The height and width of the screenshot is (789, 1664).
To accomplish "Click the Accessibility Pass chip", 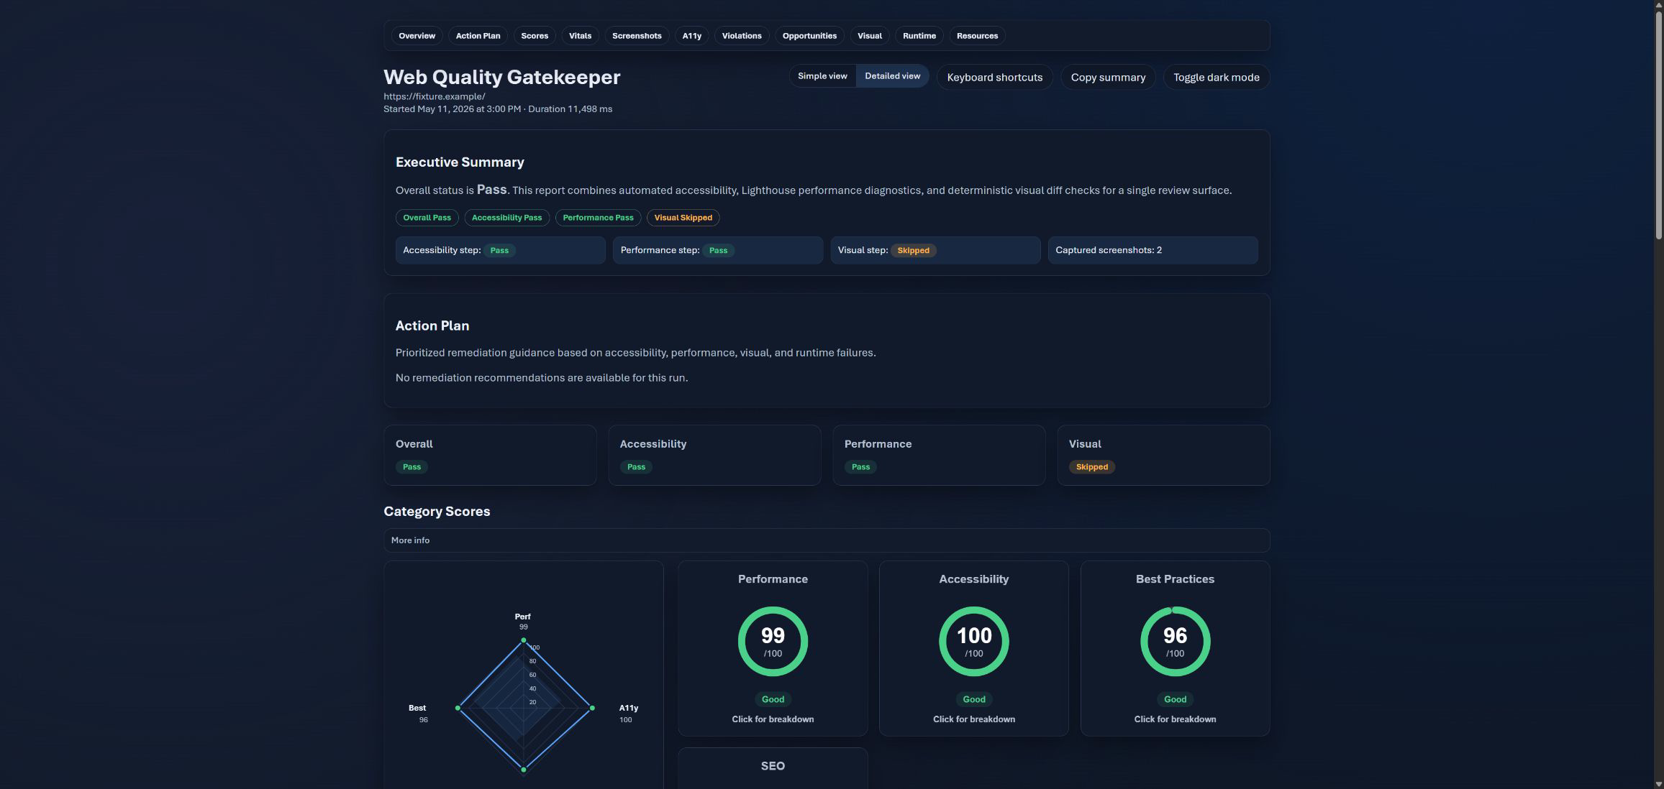I will tap(506, 218).
